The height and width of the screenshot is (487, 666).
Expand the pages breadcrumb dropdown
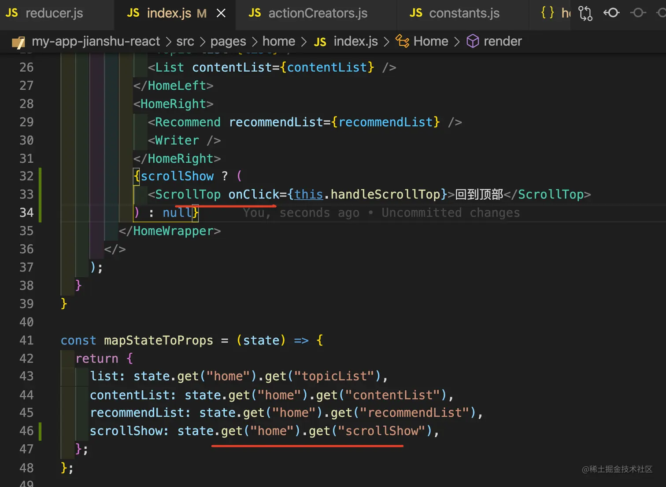pyautogui.click(x=228, y=41)
